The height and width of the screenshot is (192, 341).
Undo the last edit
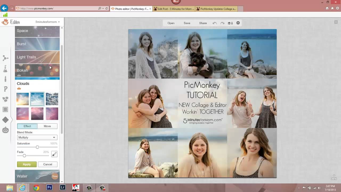[215, 23]
